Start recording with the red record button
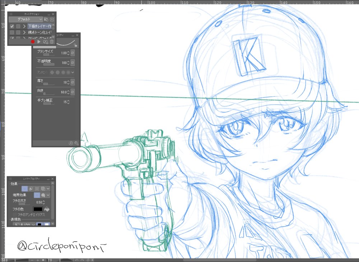This screenshot has width=359, height=262. click(33, 42)
